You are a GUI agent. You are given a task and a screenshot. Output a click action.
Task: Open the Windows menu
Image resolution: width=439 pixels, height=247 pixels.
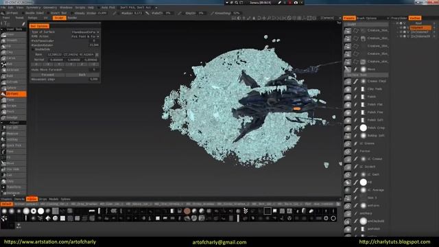tap(66, 8)
